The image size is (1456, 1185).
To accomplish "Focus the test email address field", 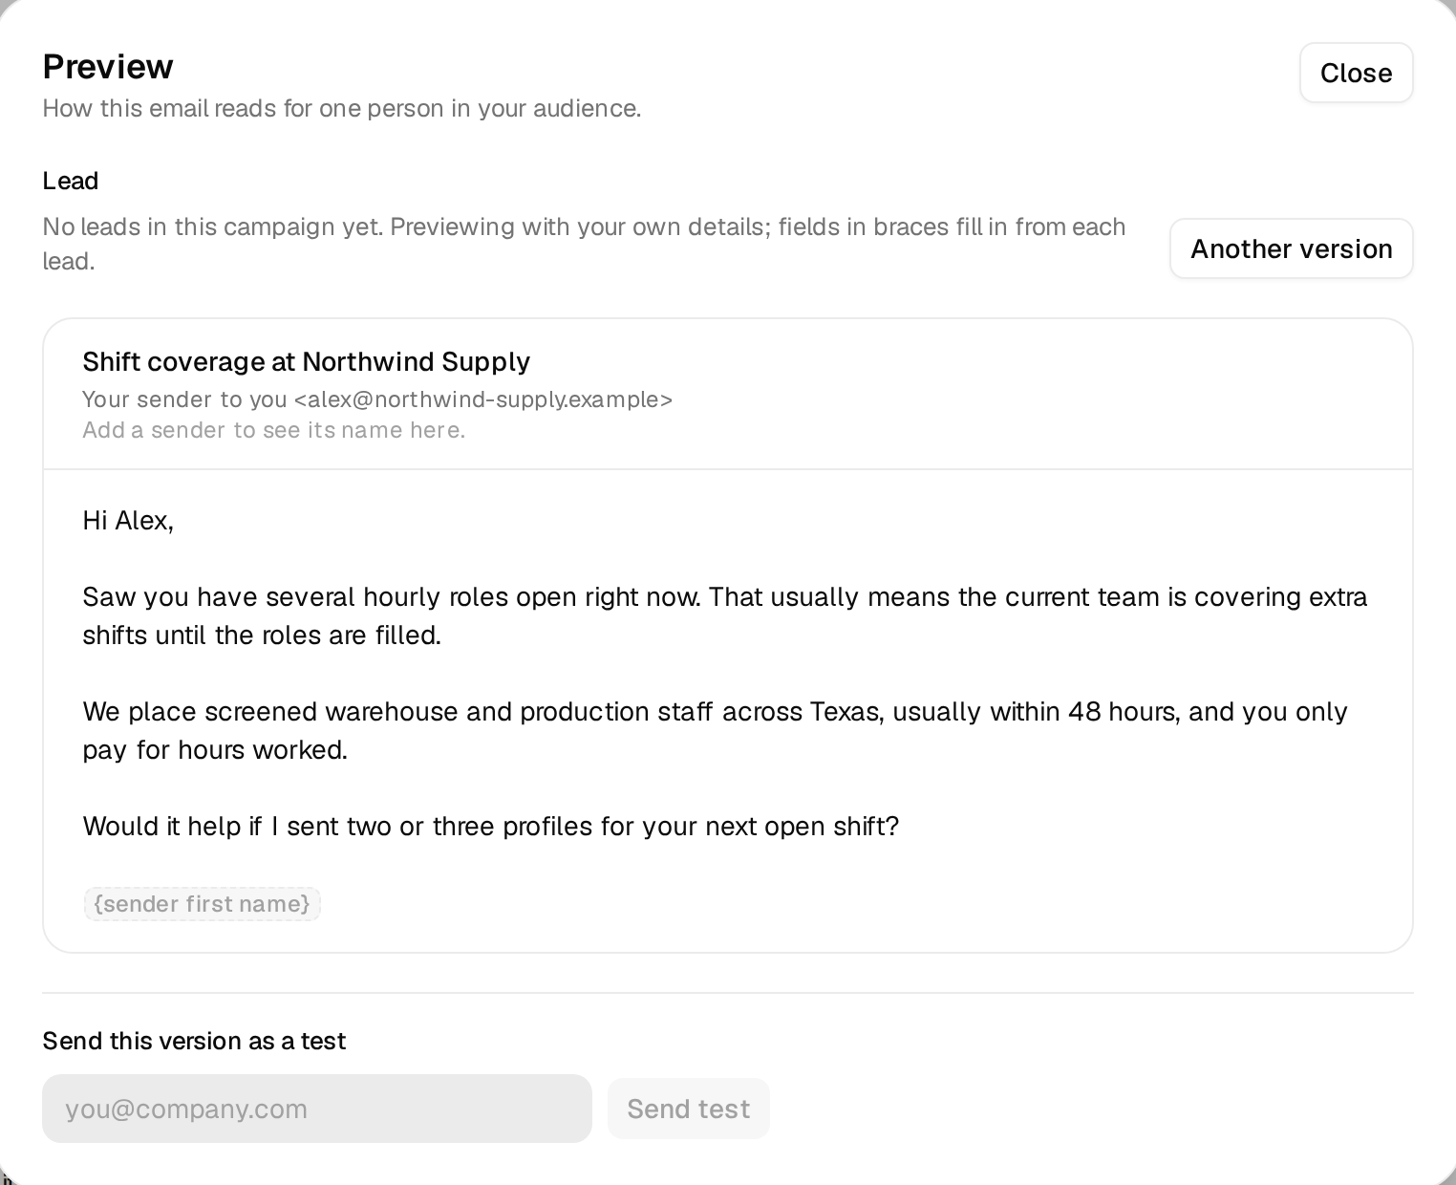I will tap(317, 1109).
